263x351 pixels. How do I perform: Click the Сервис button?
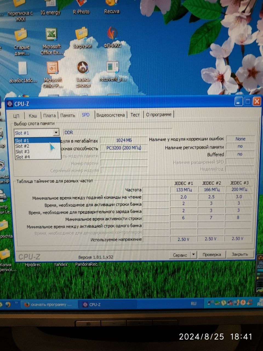pos(180,255)
